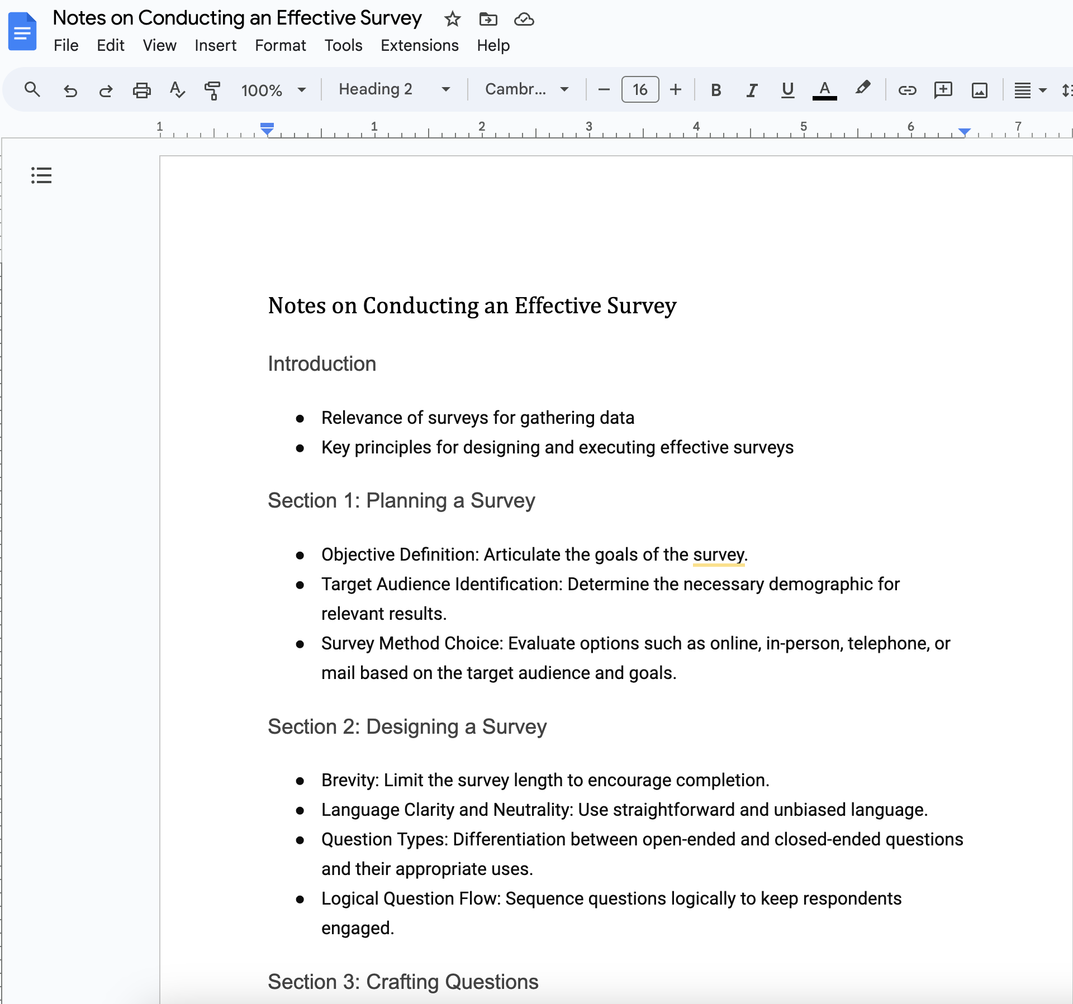Open the text color picker
This screenshot has height=1004, width=1073.
point(824,90)
